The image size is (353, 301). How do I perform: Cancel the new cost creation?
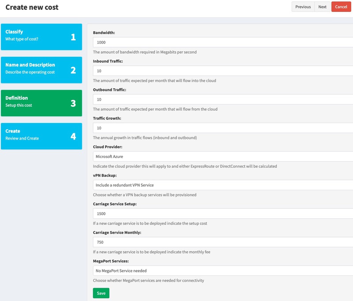click(341, 7)
